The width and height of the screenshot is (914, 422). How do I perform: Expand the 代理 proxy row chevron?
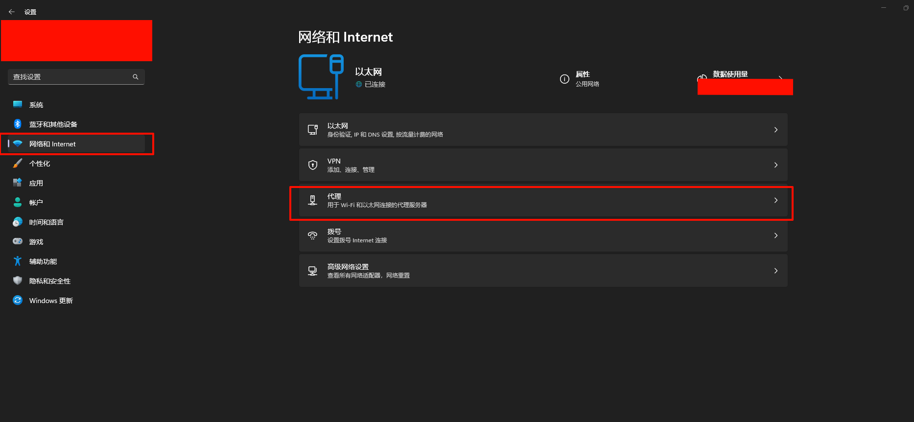coord(775,200)
